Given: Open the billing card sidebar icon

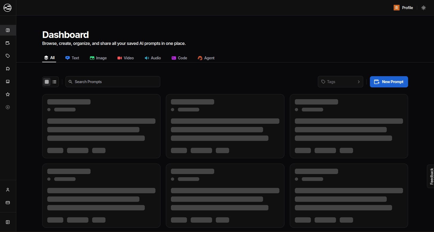Looking at the screenshot, I should point(8,203).
